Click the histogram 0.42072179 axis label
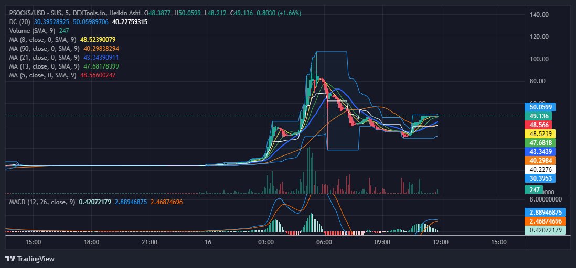Image resolution: width=576 pixels, height=268 pixels. [x=545, y=230]
